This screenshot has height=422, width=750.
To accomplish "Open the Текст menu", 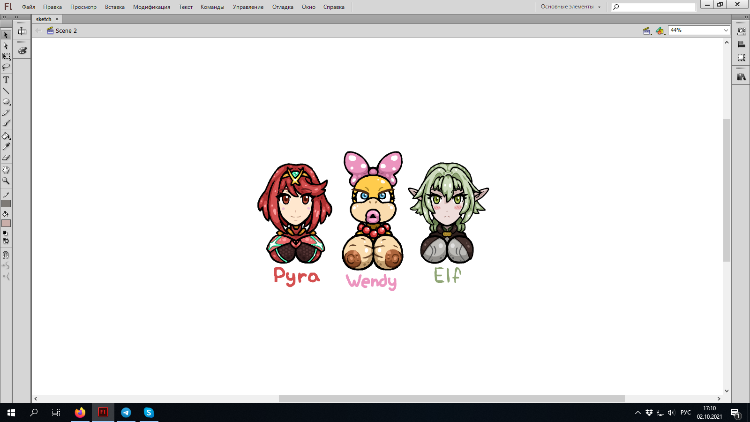I will [186, 7].
